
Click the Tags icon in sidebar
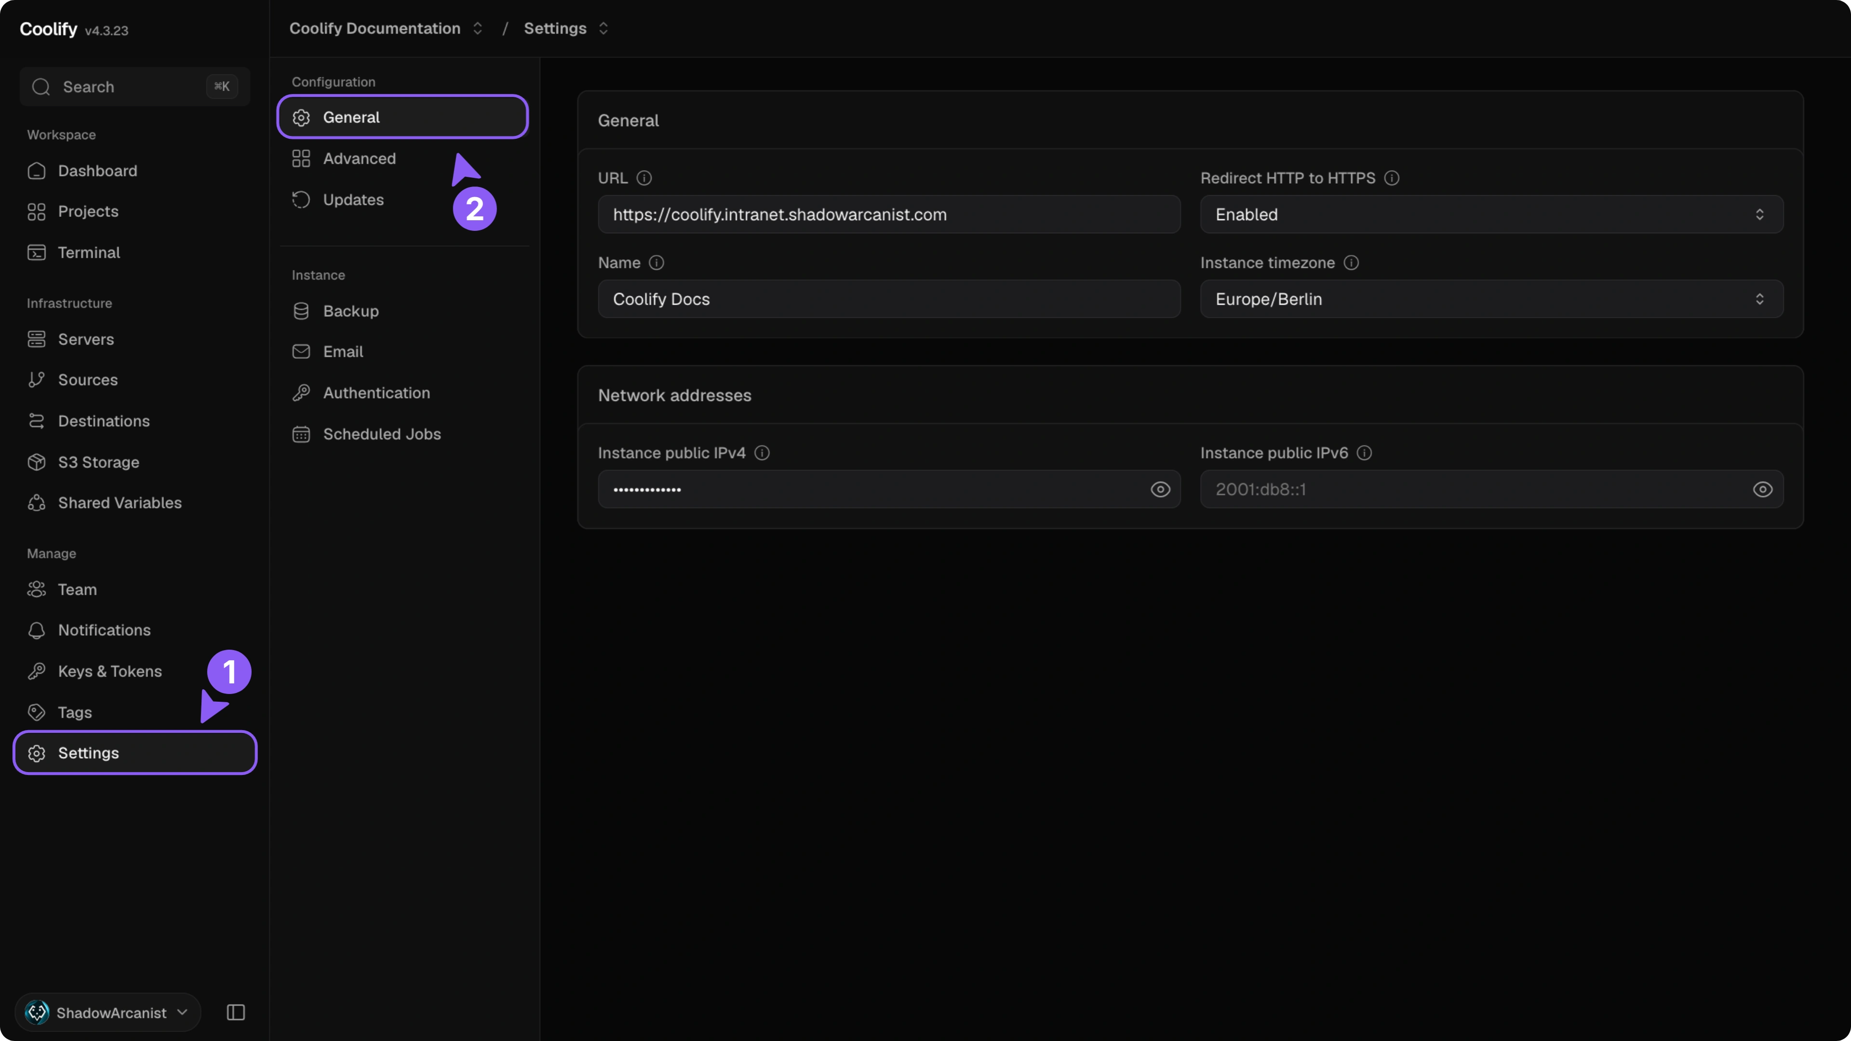click(37, 712)
